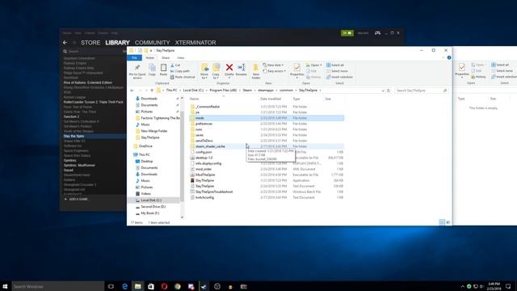
Task: Click Select all in the ribbon
Action: [x=335, y=65]
